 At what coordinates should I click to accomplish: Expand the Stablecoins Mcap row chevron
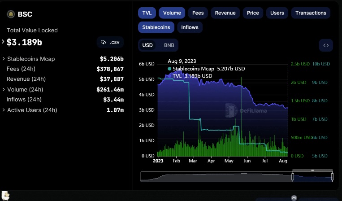[x=4, y=59]
